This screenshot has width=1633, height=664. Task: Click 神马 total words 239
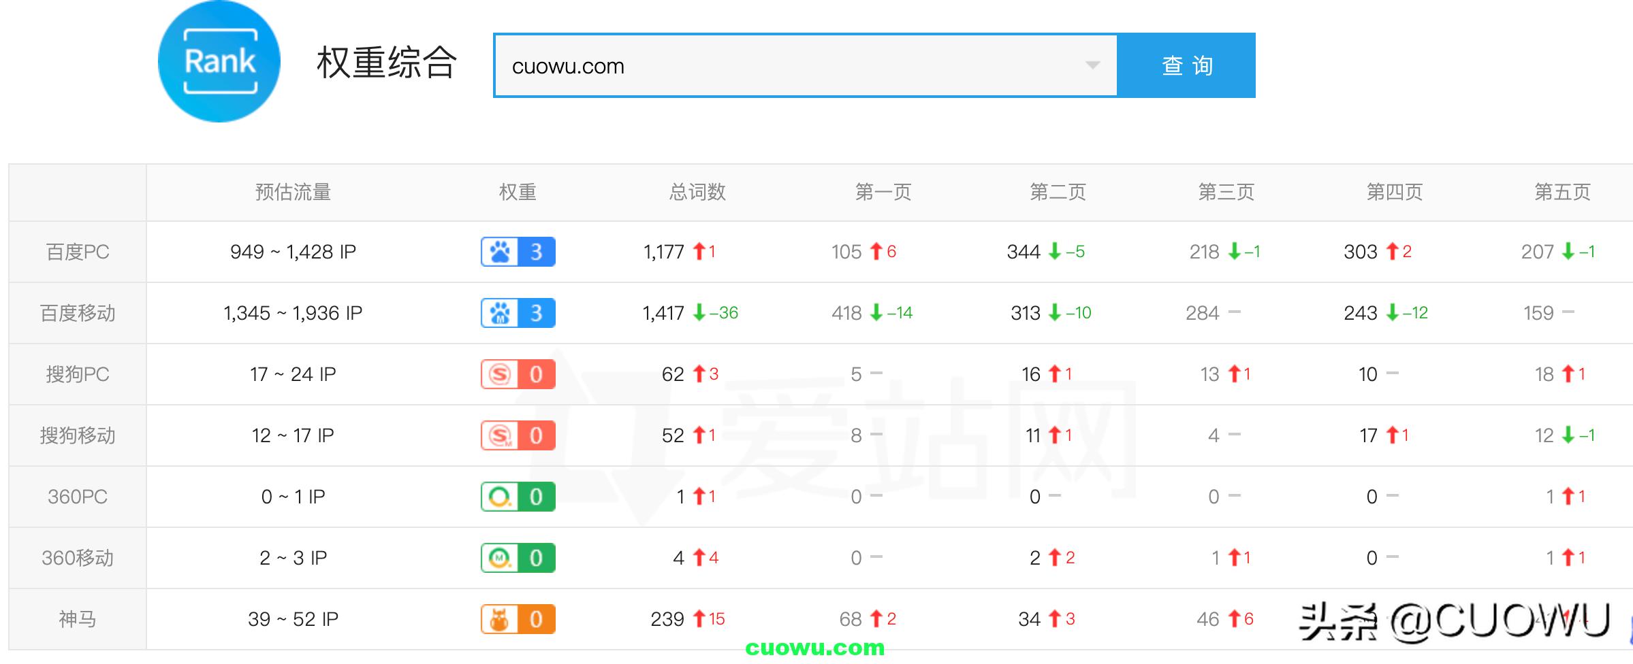tap(667, 619)
